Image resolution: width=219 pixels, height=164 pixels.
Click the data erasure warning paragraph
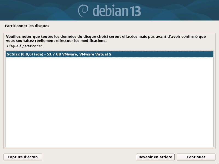106,39
